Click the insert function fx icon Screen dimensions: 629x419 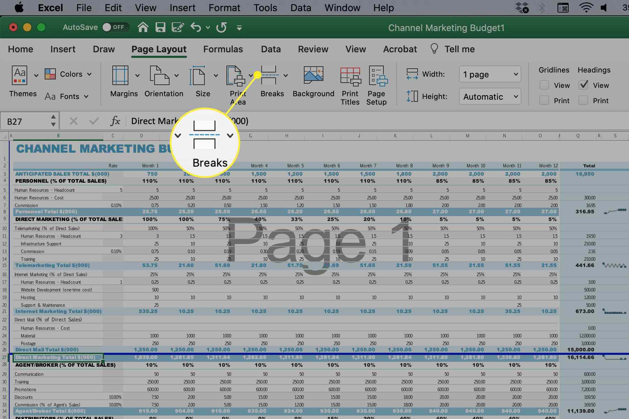115,121
